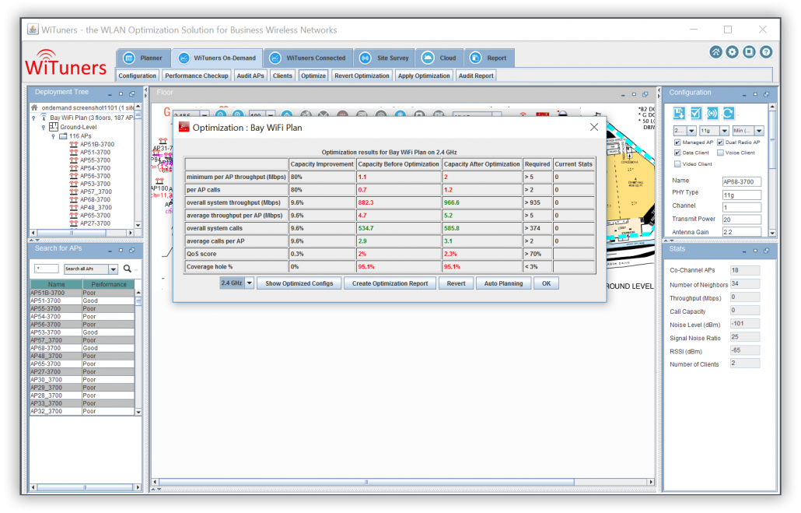Click the Ground-Level floor plan icon
801x513 pixels.
[53, 127]
